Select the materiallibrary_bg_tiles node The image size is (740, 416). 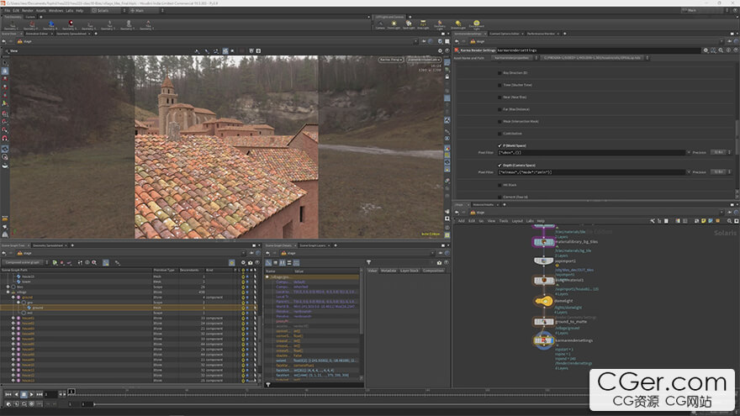coord(544,242)
